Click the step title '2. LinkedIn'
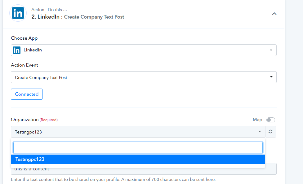Screen dimensions: 303x184 click(45, 17)
